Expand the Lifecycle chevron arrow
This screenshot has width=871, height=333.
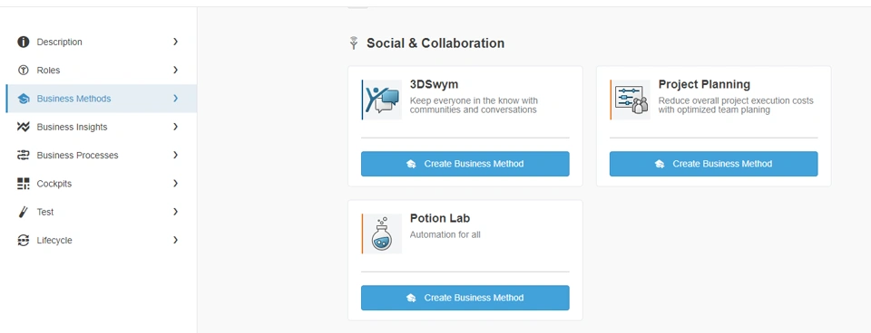(175, 240)
